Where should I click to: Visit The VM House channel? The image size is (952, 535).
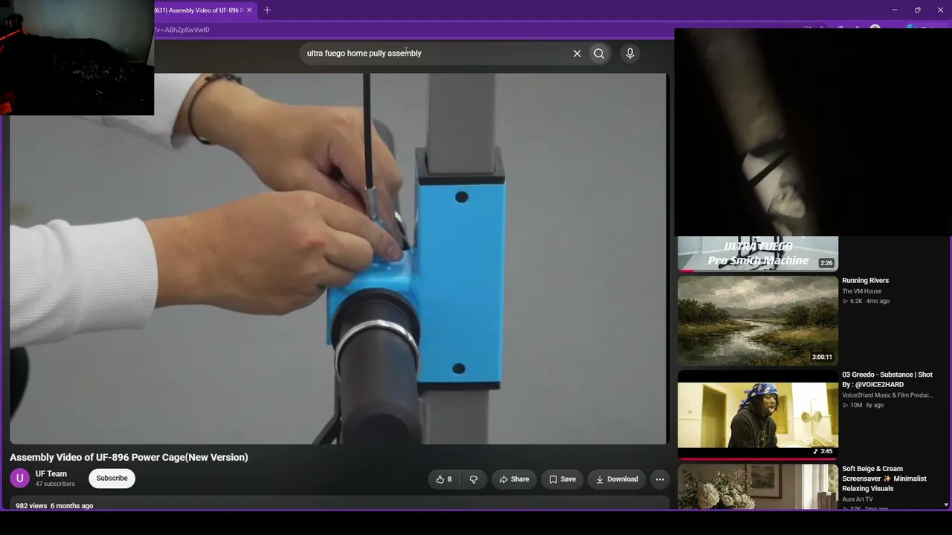pyautogui.click(x=861, y=291)
